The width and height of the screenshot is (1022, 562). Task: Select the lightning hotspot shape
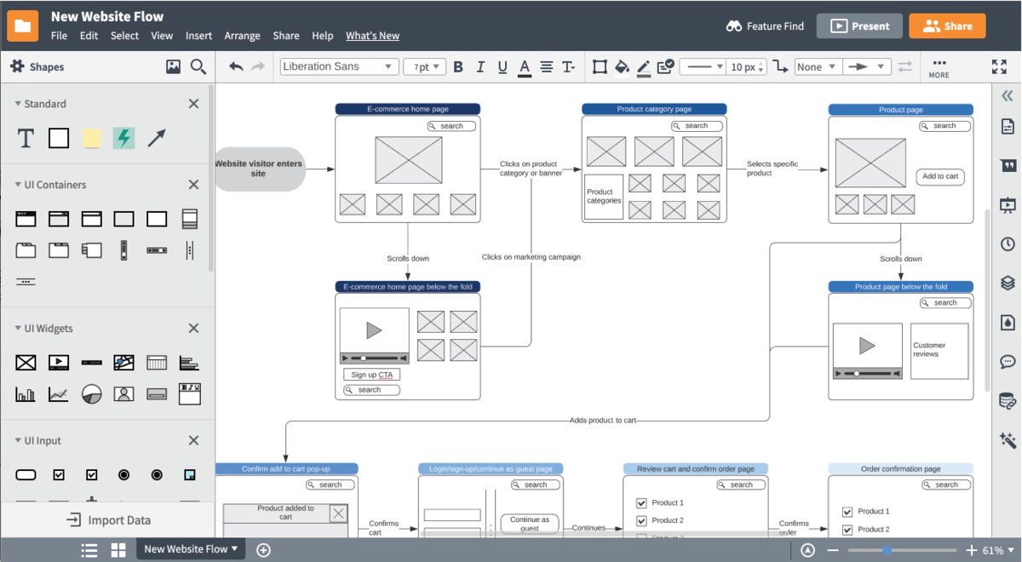point(123,138)
